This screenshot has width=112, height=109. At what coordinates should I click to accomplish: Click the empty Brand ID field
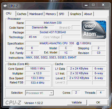76,27
